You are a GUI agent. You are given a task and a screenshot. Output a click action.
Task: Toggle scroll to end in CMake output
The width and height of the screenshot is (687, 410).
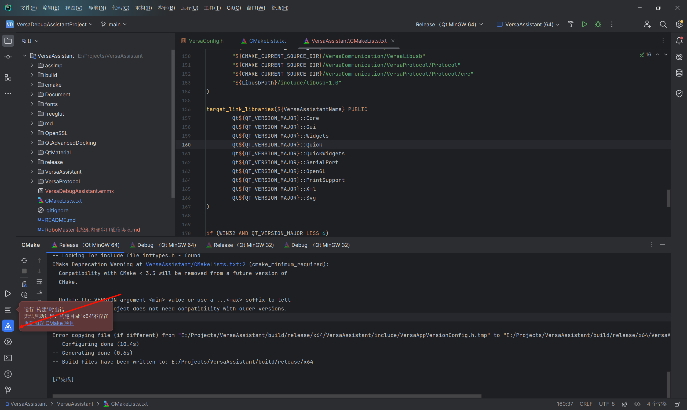click(x=39, y=292)
